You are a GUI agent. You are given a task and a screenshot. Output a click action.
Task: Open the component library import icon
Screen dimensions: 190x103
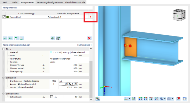(53, 38)
